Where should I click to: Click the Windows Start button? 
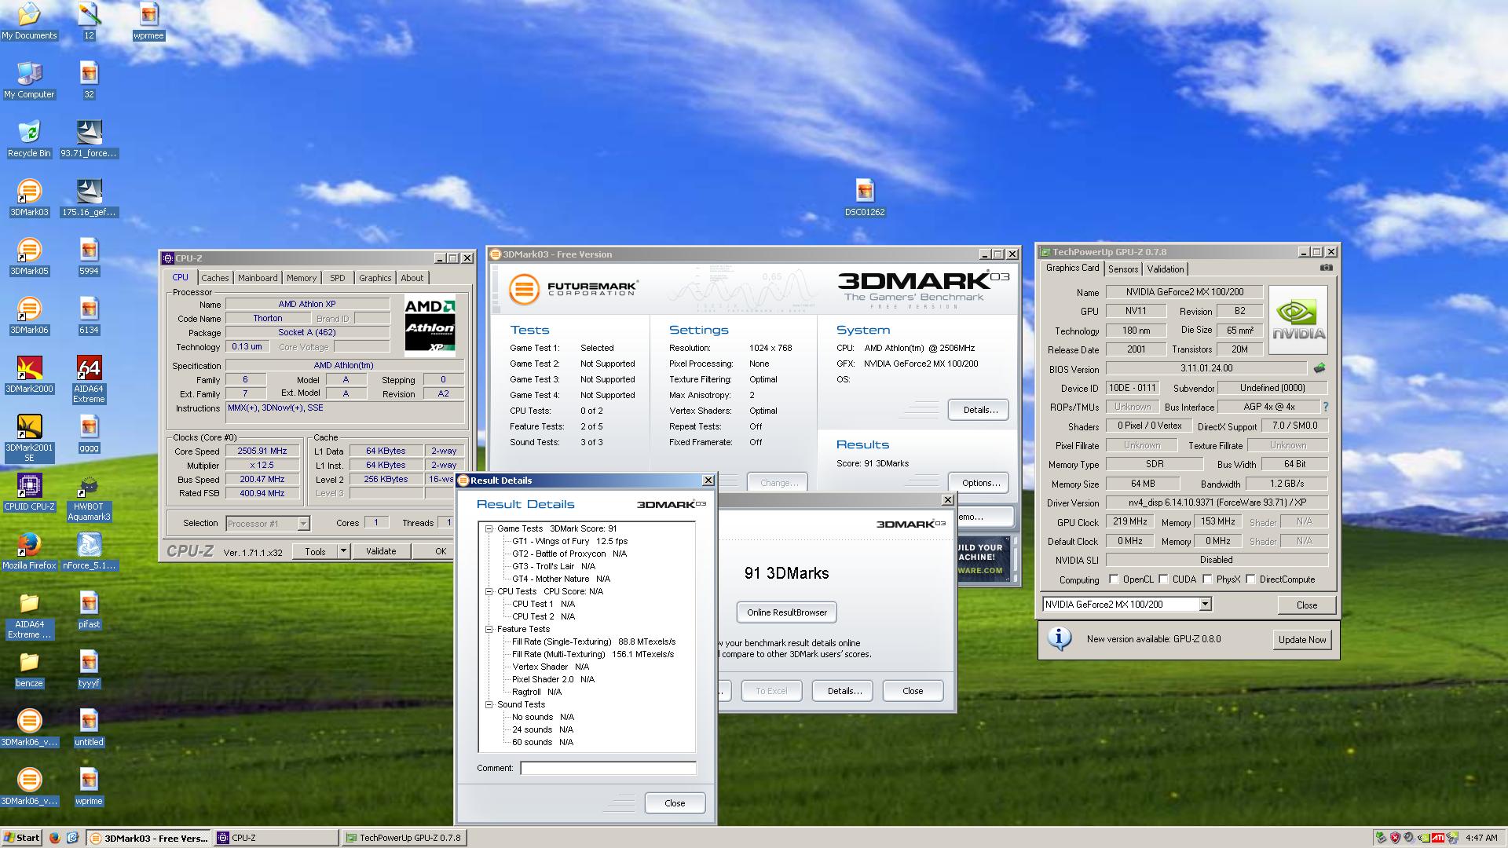[21, 838]
